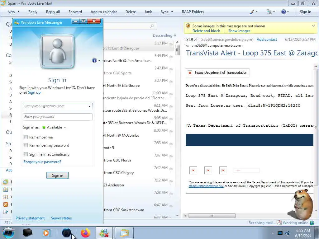Click Add contact link
This screenshot has height=239, width=319.
pyautogui.click(x=267, y=40)
